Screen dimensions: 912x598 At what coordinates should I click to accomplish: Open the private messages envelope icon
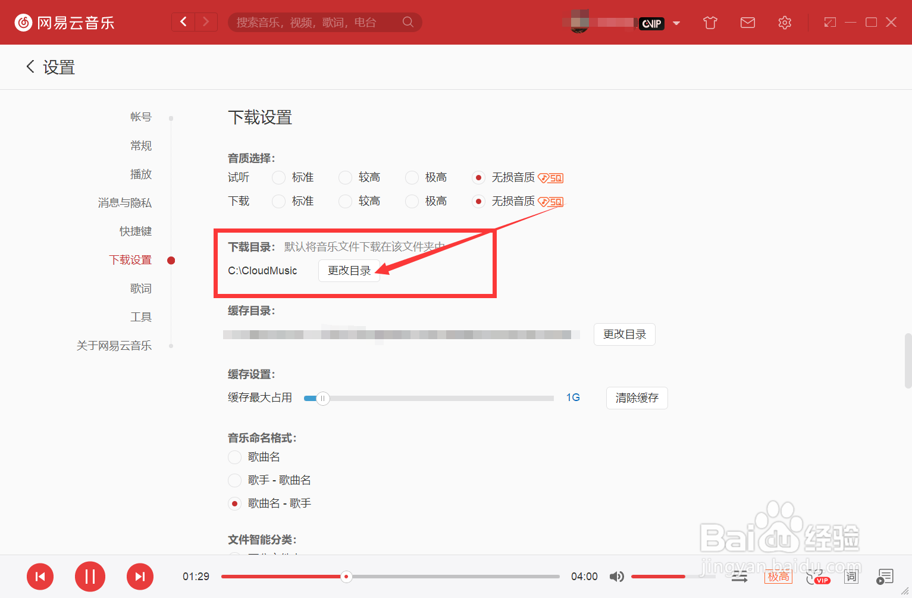[x=747, y=22]
